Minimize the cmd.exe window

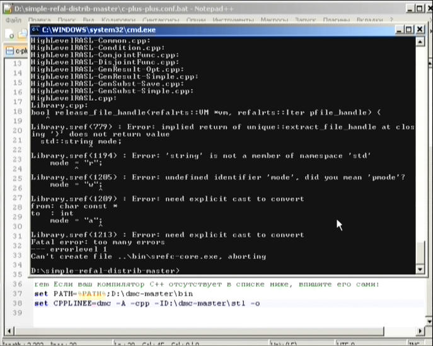399,29
